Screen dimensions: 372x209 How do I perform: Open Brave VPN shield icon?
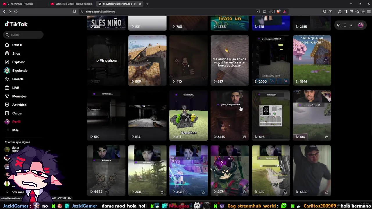[x=363, y=12]
